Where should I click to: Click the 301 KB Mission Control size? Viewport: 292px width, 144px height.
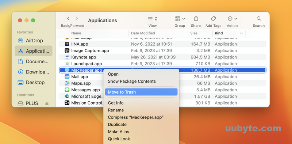coord(203,103)
